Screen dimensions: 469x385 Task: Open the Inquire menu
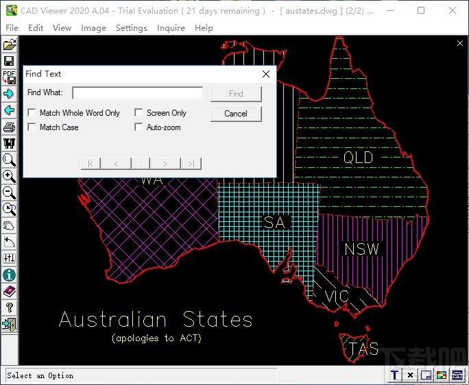171,28
